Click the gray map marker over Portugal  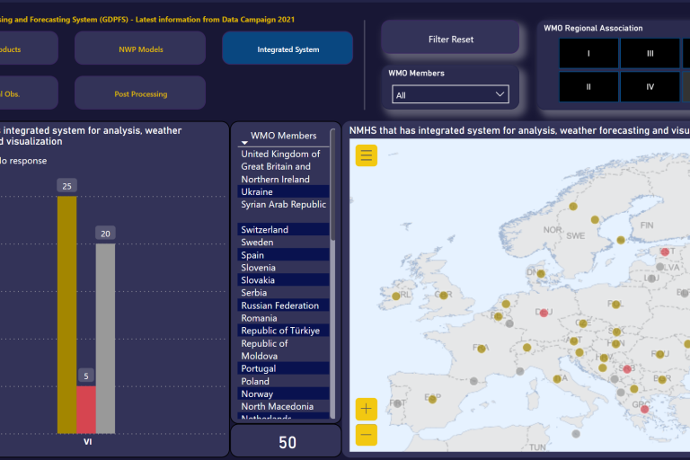[x=398, y=402]
